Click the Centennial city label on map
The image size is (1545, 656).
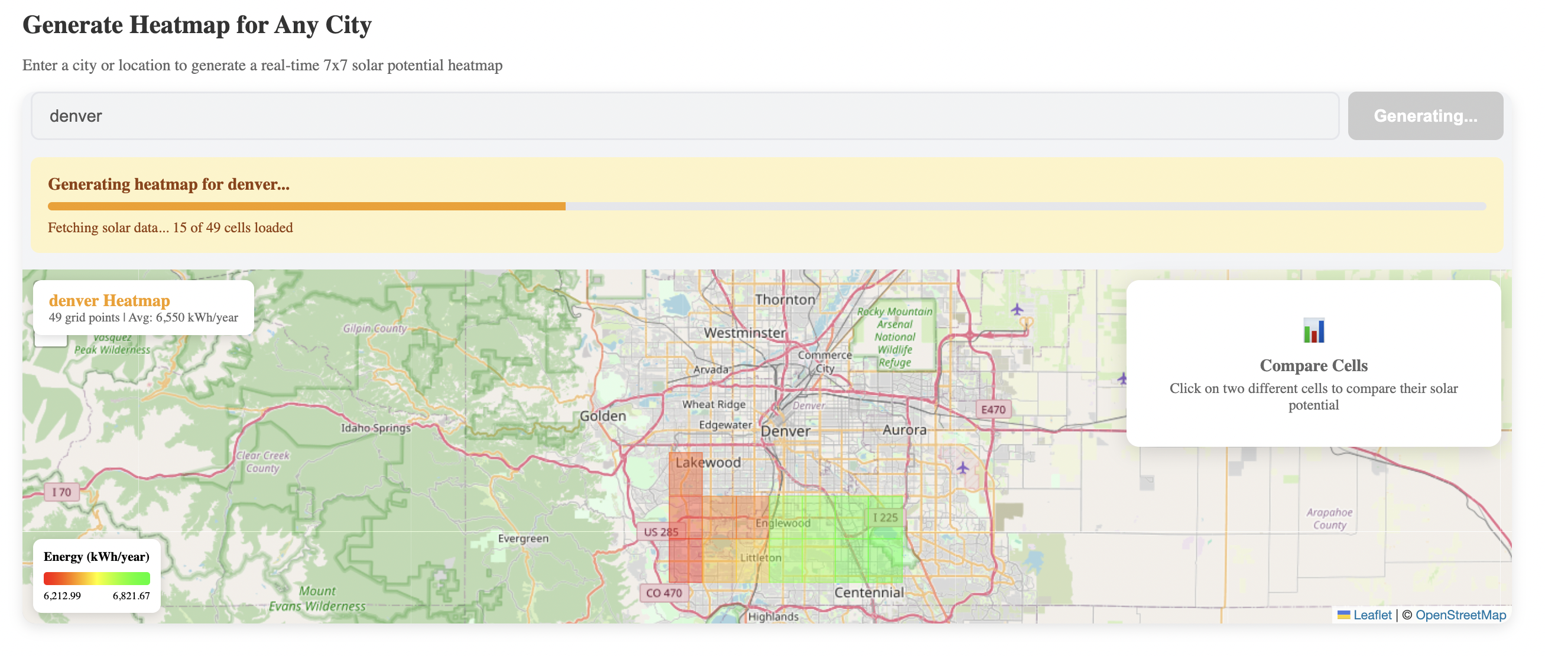click(x=868, y=593)
